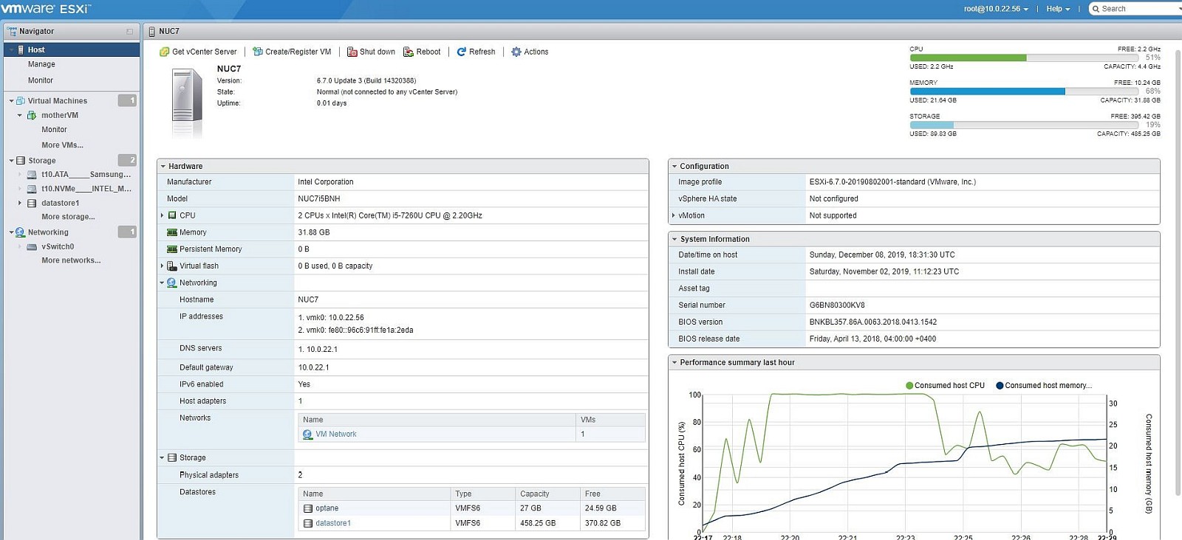Open Monitor under motherVM

[54, 130]
